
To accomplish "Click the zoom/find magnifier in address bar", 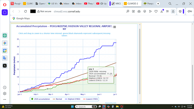I will tap(128, 11).
